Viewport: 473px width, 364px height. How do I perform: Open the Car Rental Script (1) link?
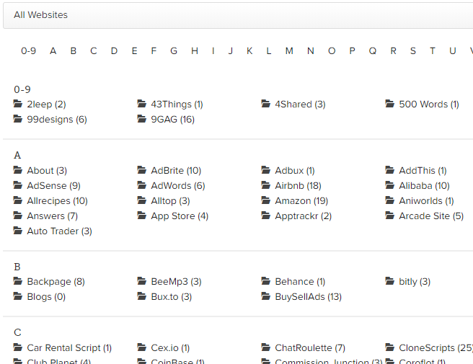tap(69, 348)
